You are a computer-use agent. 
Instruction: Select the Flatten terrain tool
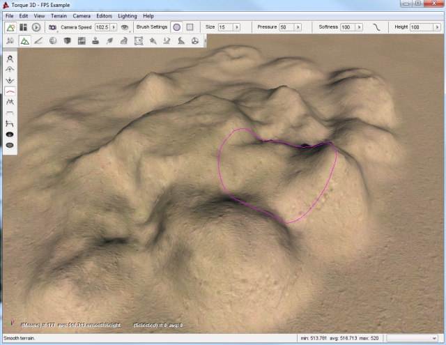click(x=10, y=112)
